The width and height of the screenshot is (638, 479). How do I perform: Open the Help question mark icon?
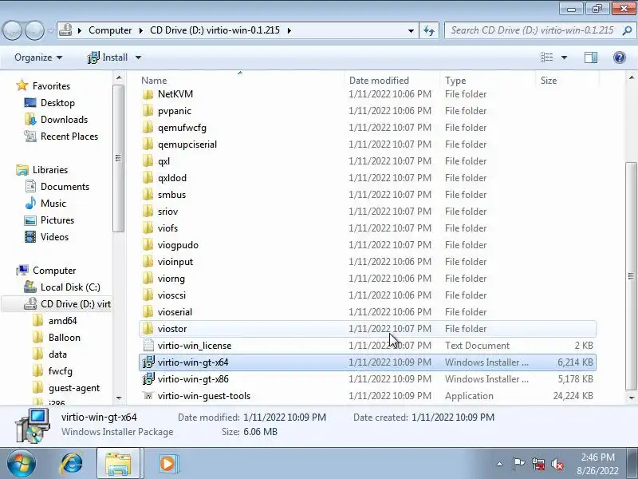620,57
